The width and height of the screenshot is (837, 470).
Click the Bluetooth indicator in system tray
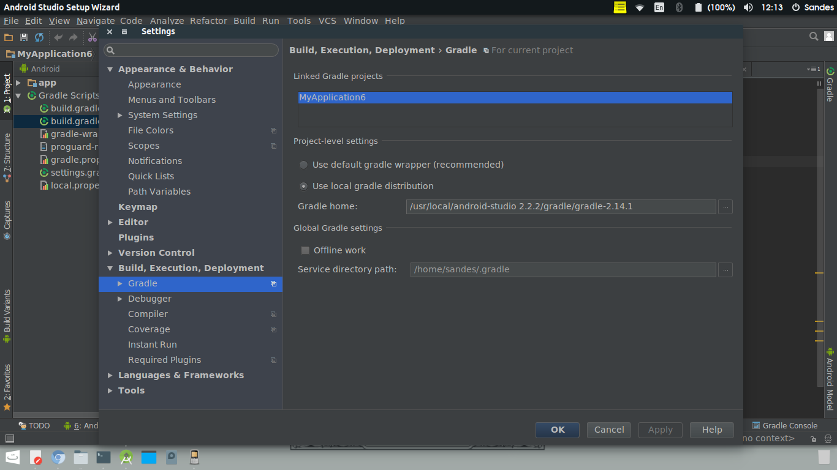(679, 7)
